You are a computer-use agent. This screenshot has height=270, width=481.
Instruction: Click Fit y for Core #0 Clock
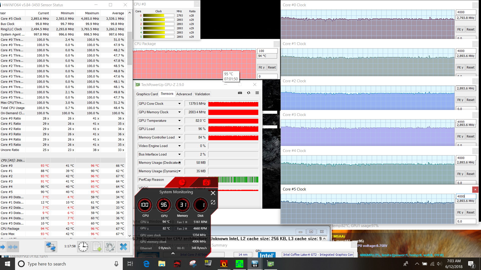[x=460, y=29]
